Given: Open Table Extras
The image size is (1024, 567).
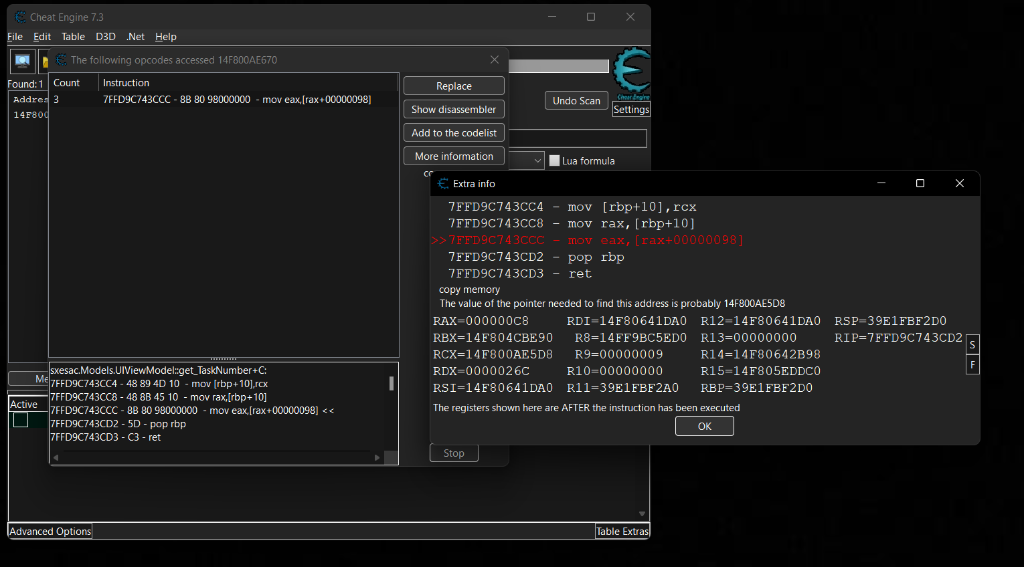Looking at the screenshot, I should click(x=622, y=532).
